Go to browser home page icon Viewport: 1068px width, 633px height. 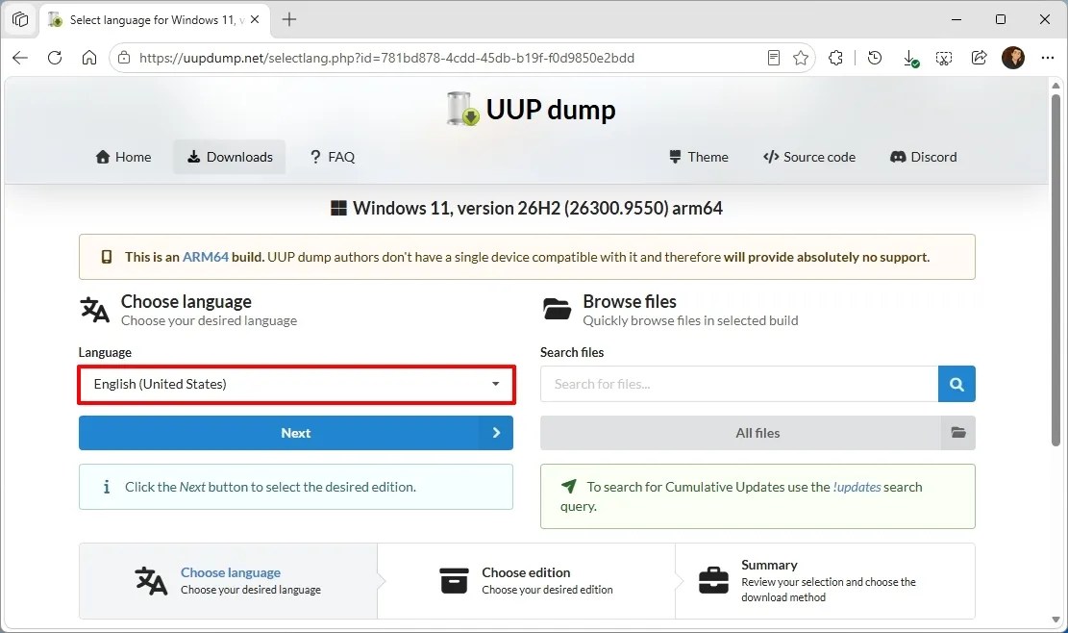tap(89, 58)
